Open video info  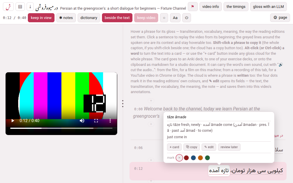click(211, 7)
